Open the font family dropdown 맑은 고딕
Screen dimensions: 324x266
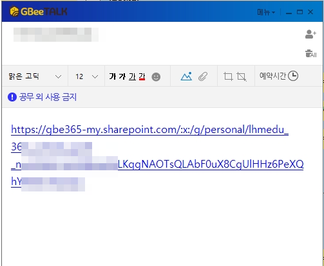click(x=35, y=76)
